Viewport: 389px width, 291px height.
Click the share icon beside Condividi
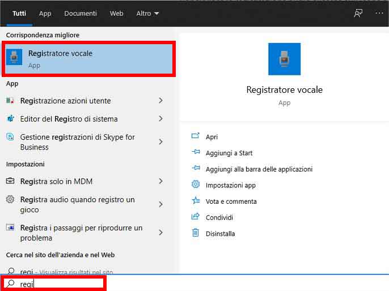tap(196, 216)
